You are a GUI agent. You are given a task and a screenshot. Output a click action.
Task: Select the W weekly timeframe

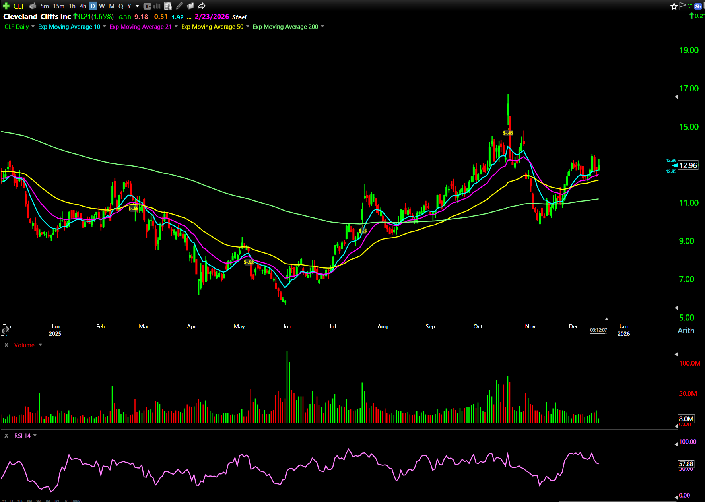(x=102, y=6)
